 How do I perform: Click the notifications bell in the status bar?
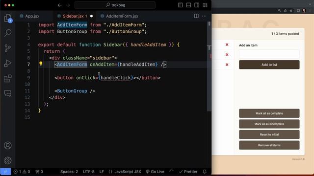pos(205,172)
